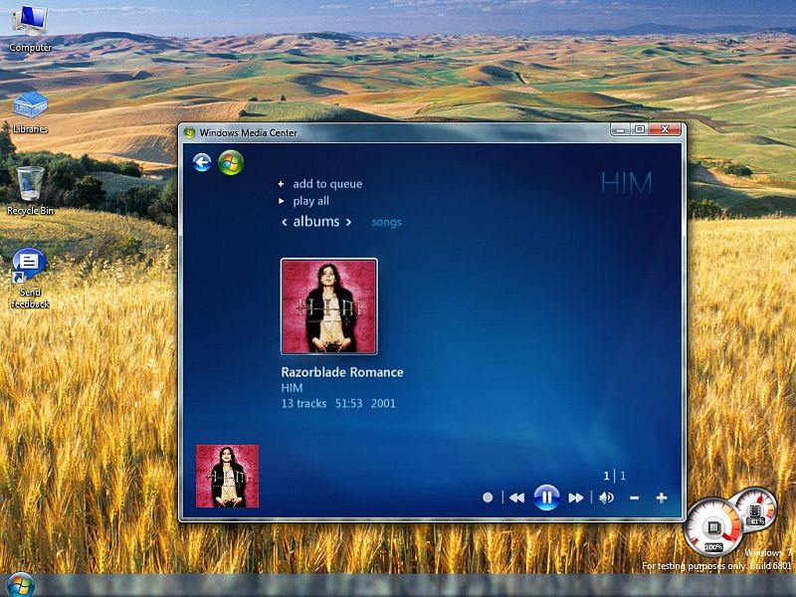The height and width of the screenshot is (597, 796).
Task: Maximize the Windows Media Center window
Action: pos(640,130)
